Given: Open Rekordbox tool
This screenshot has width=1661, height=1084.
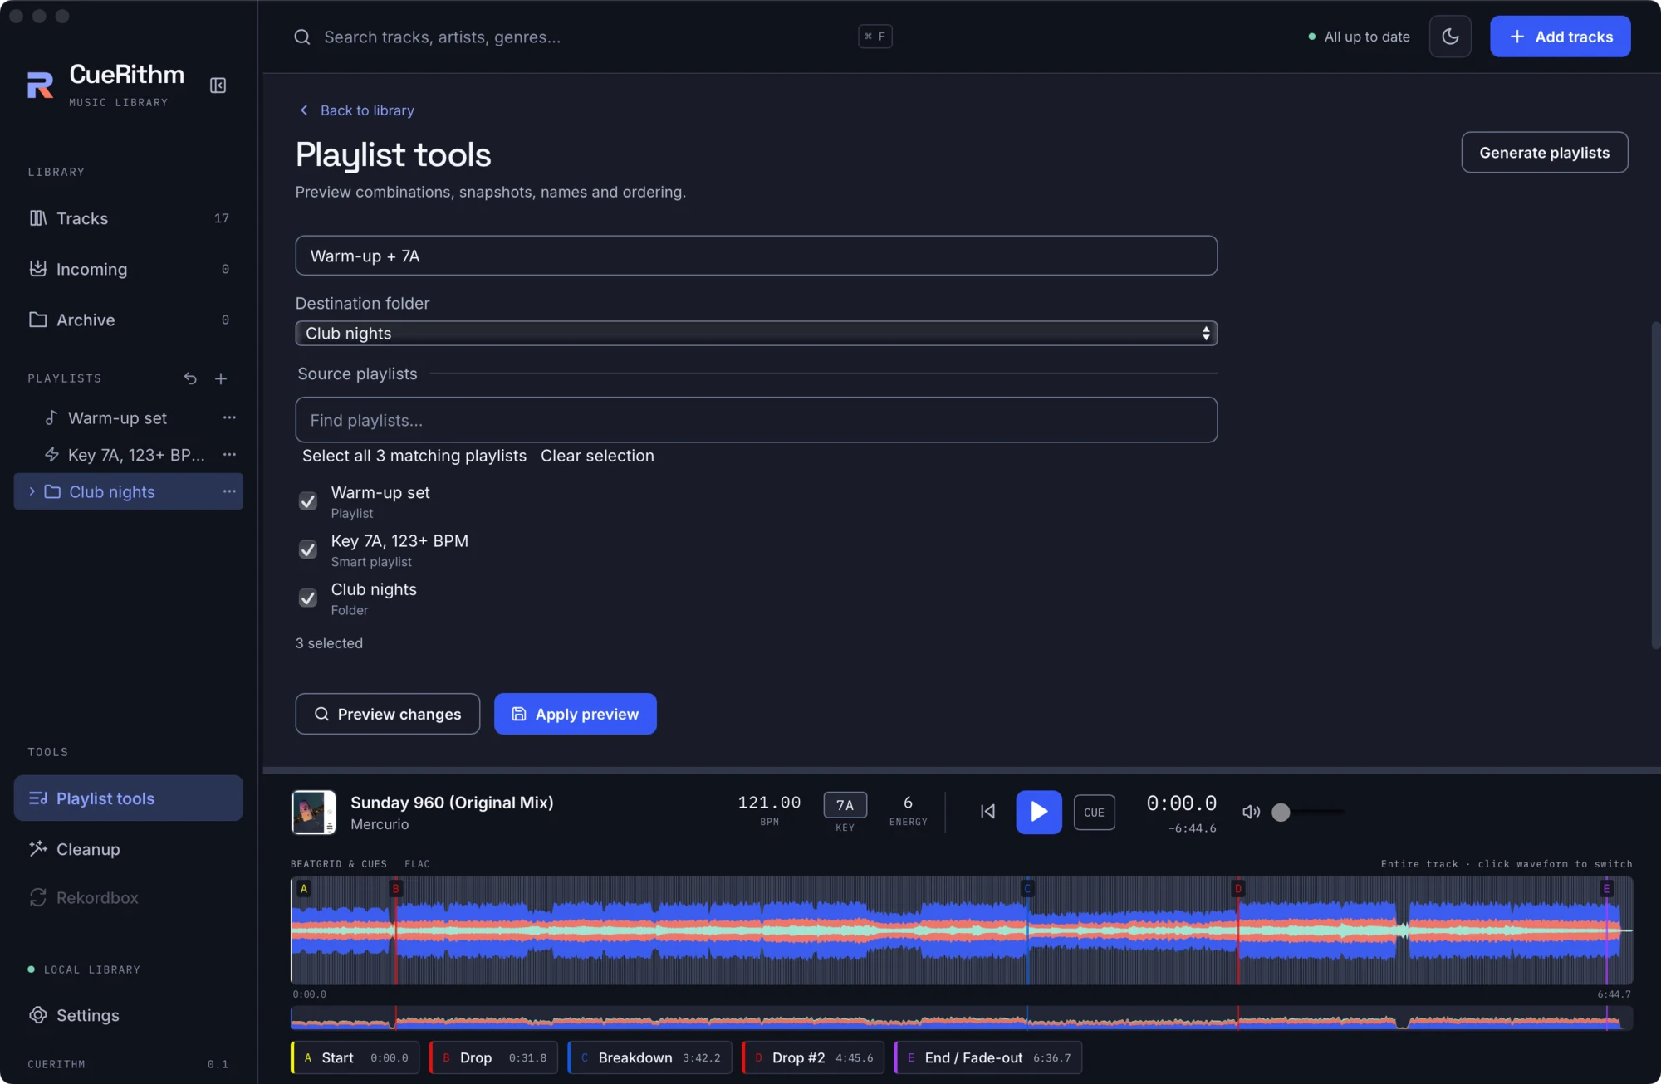Looking at the screenshot, I should 129,898.
